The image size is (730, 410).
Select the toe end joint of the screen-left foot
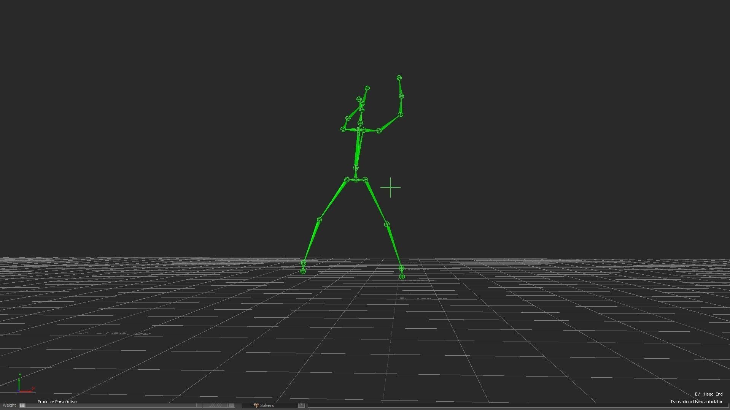(303, 271)
